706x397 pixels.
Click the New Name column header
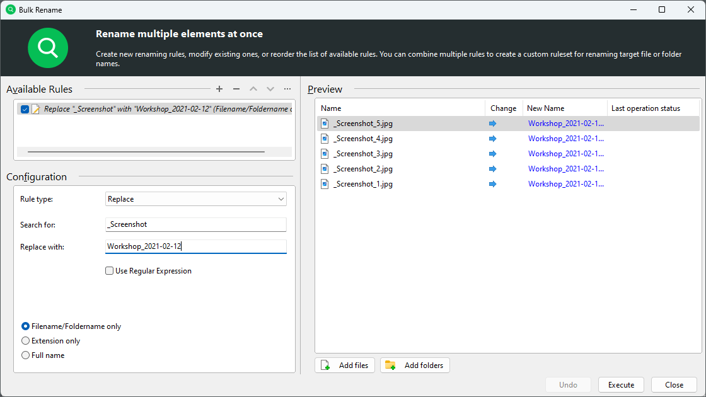coord(564,108)
